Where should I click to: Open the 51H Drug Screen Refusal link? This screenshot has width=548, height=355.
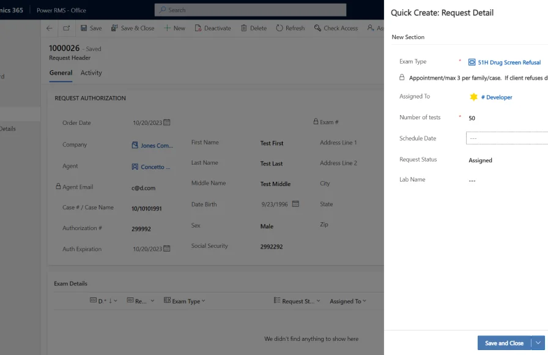(x=509, y=62)
